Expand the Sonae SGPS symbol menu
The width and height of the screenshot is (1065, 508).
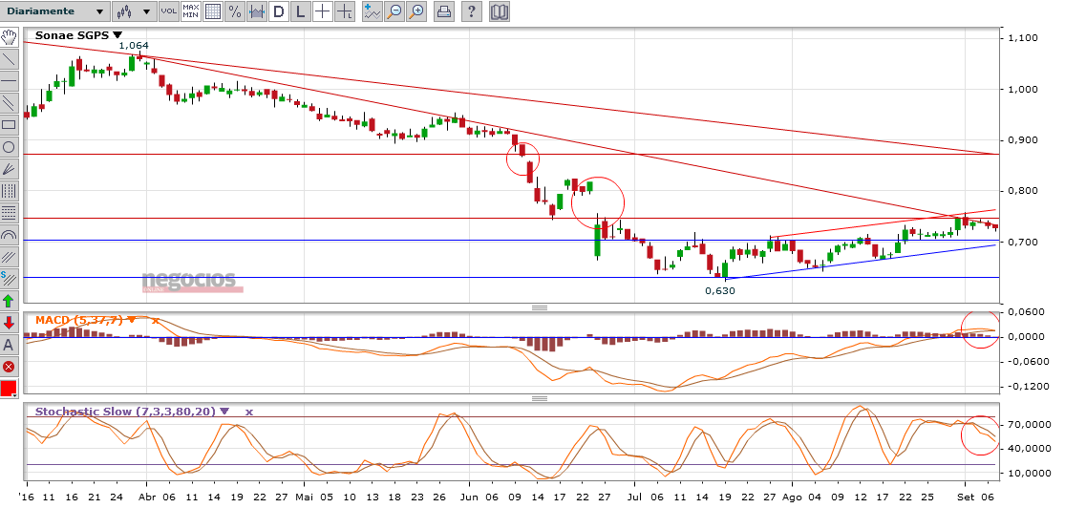tap(117, 34)
